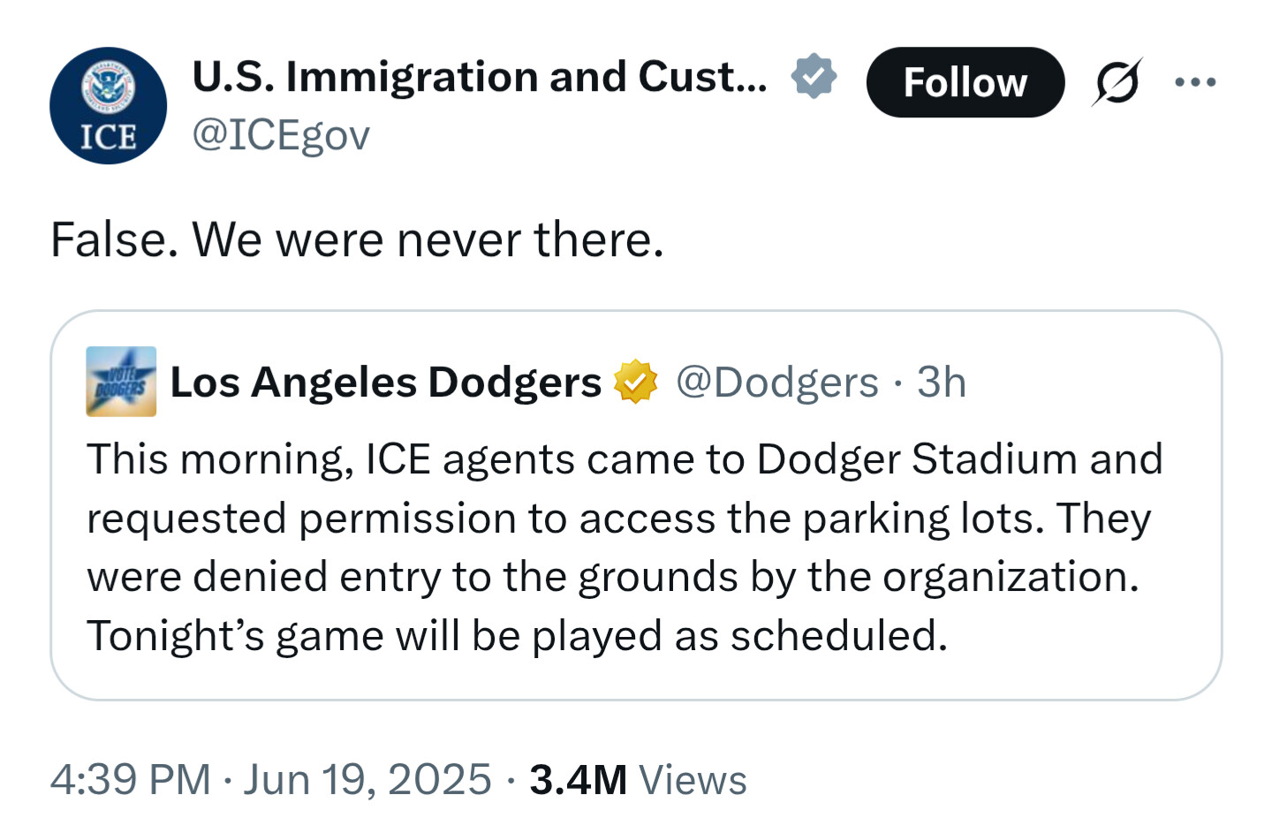
Task: Click the @Dodgers handle in quoted tweet
Action: [777, 382]
